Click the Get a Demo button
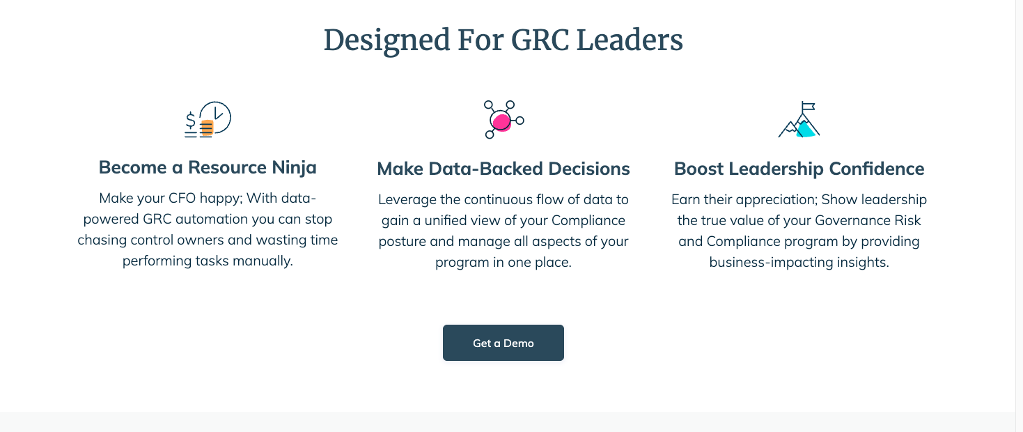 [x=503, y=343]
